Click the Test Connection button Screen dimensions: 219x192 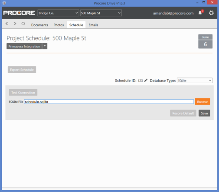23,92
